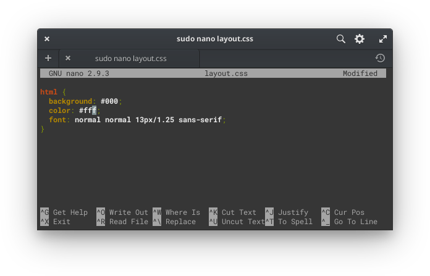430x276 pixels.
Task: Toggle fullscreen with the expand arrows icon
Action: click(x=383, y=39)
